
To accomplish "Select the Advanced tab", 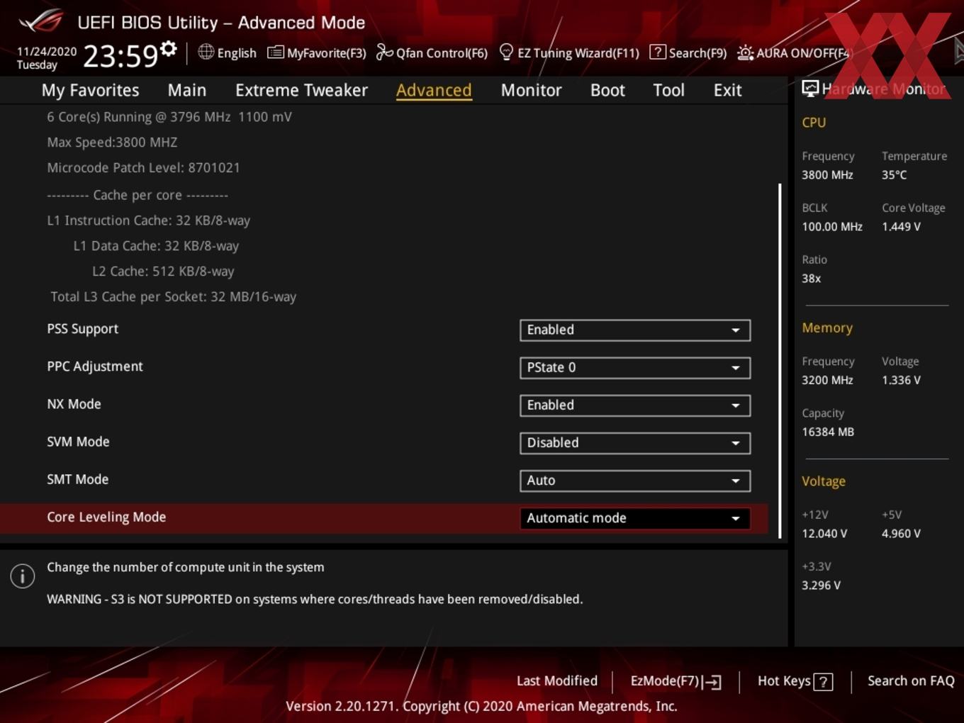I will (434, 90).
